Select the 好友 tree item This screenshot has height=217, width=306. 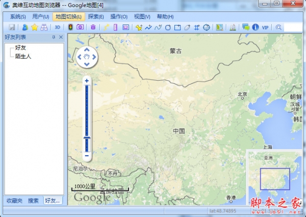pyautogui.click(x=20, y=47)
